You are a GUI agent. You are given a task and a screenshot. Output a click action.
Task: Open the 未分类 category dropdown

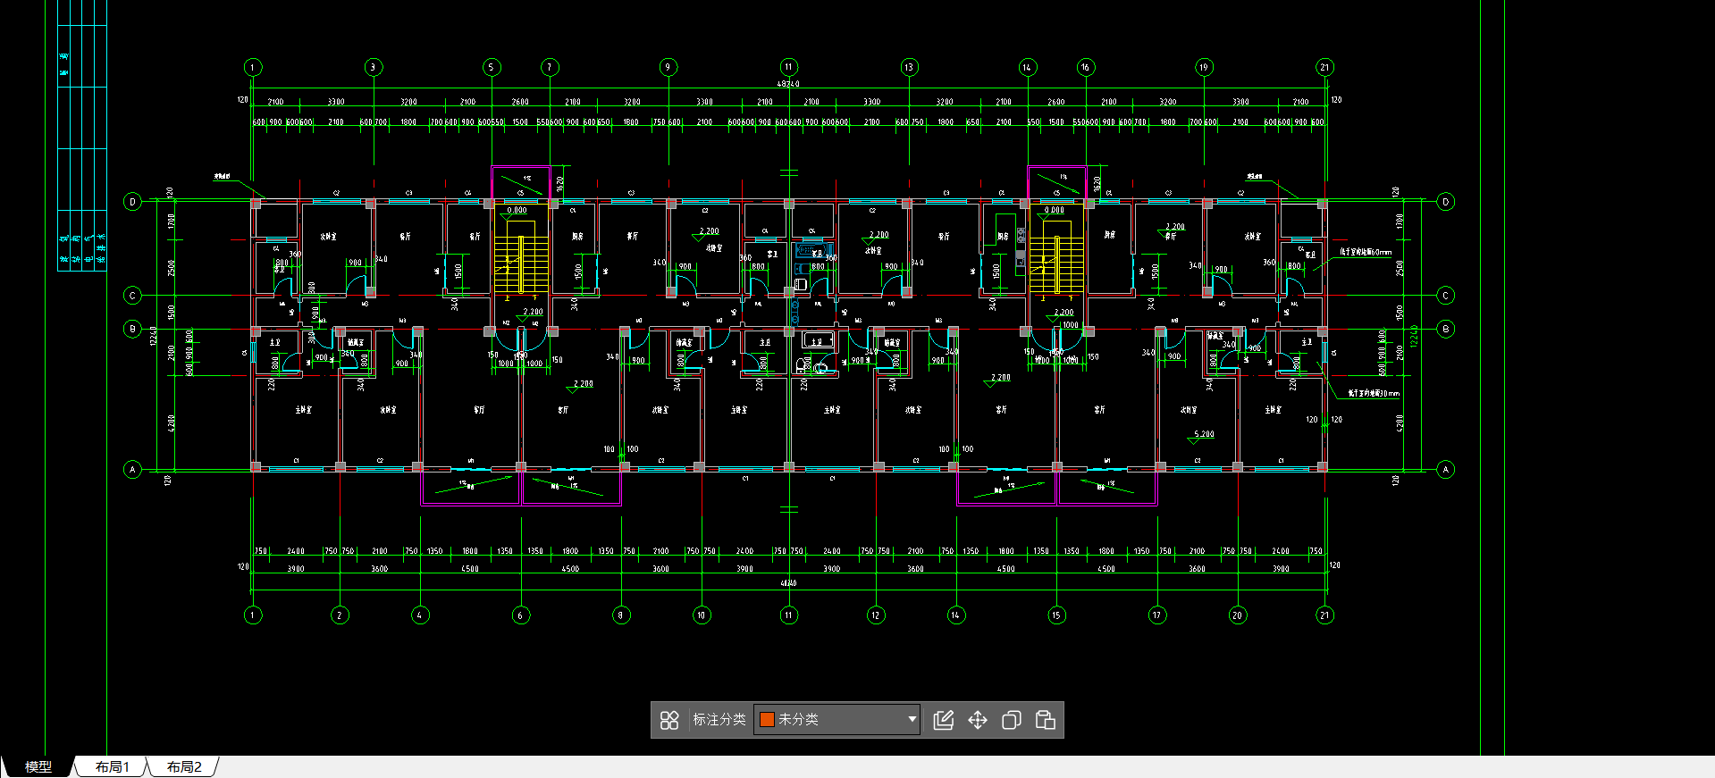(837, 719)
